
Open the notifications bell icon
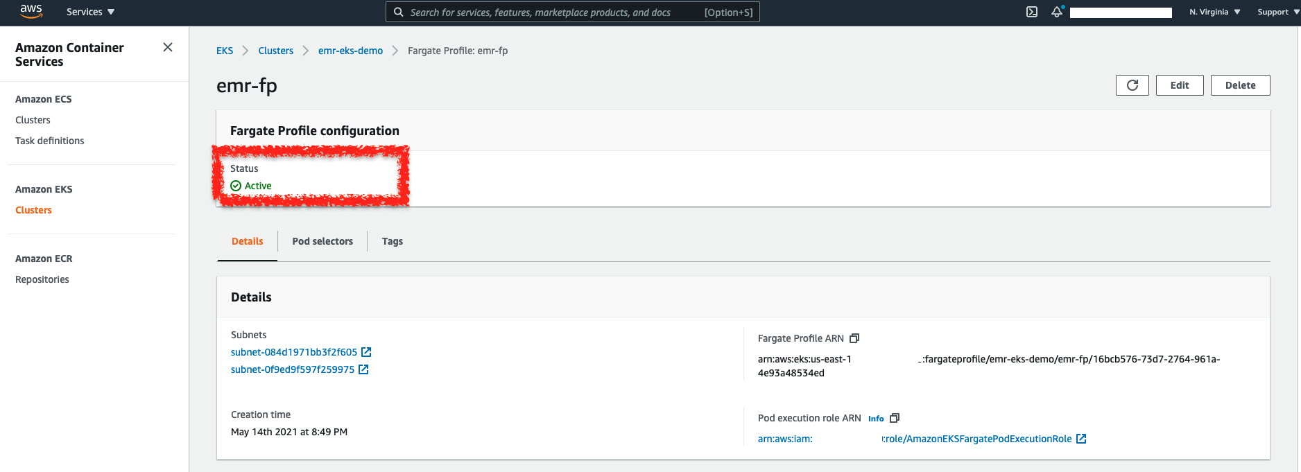point(1056,12)
